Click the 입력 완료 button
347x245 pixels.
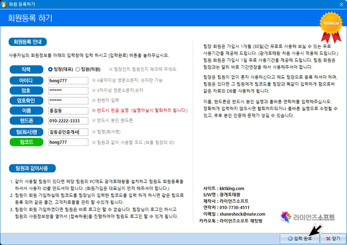300,239
